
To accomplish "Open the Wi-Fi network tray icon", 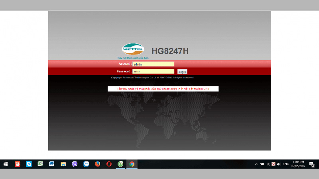I will click(268, 164).
